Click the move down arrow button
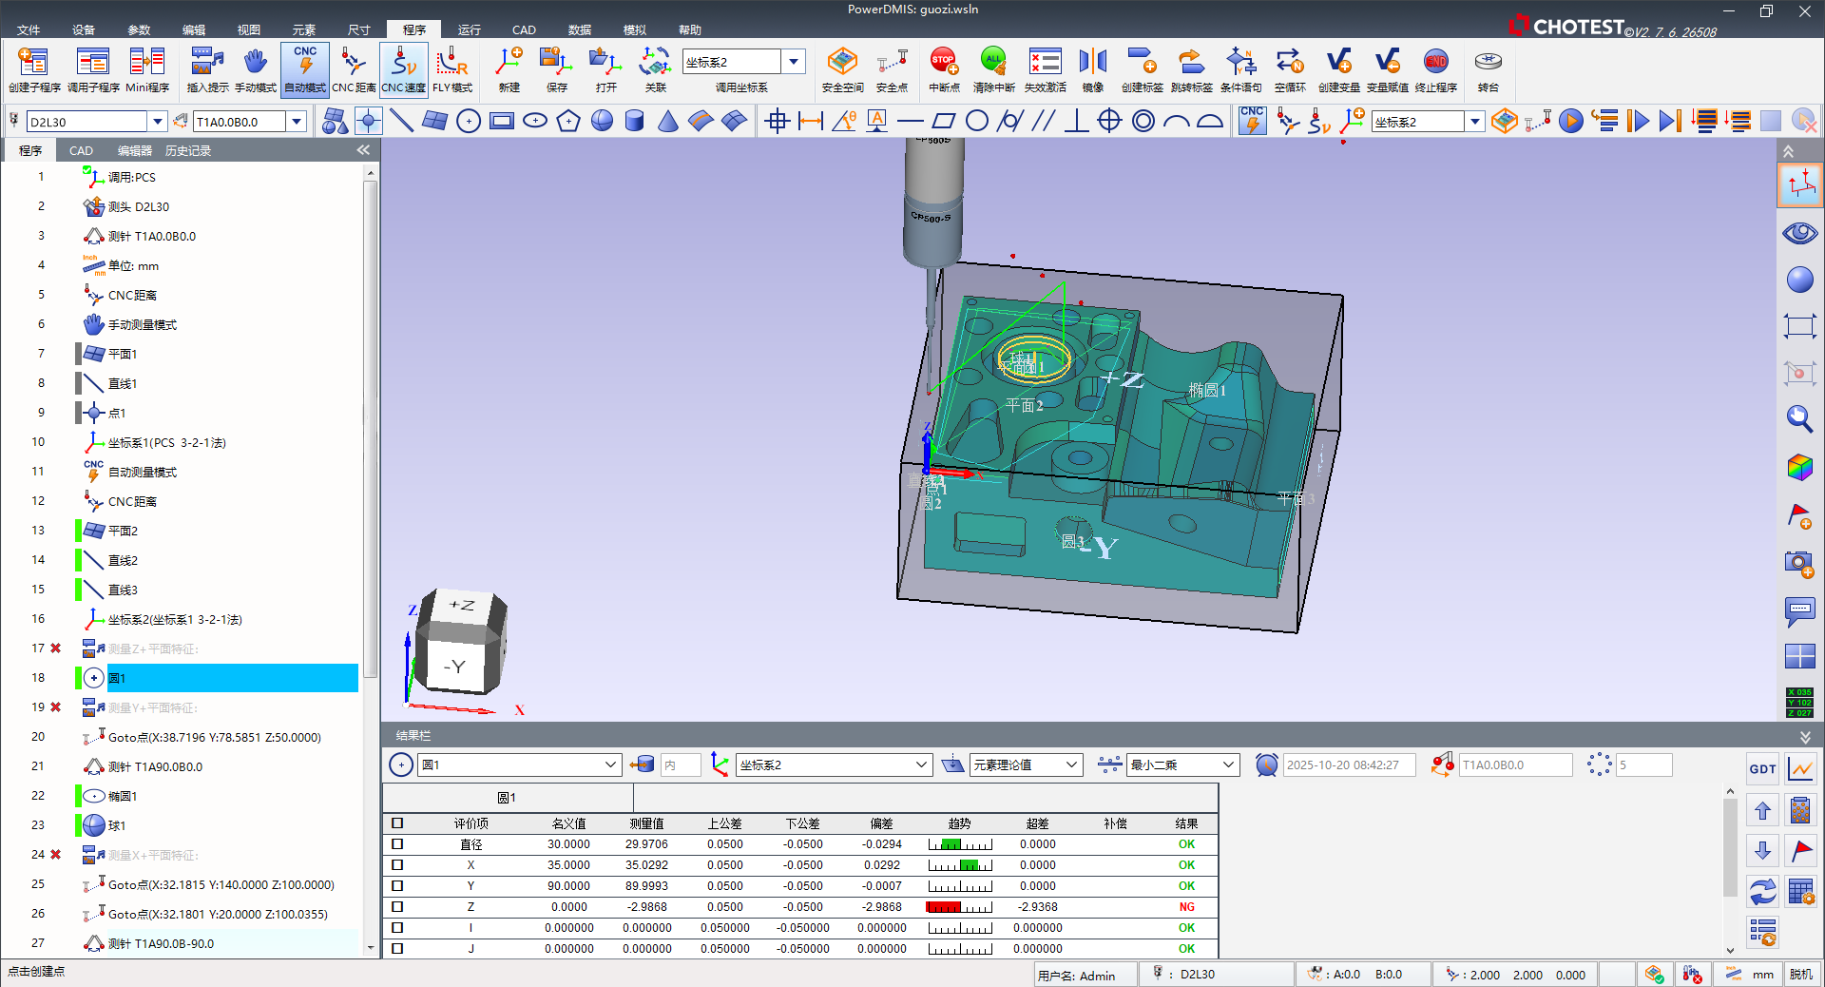Viewport: 1825px width, 987px height. pos(1762,850)
